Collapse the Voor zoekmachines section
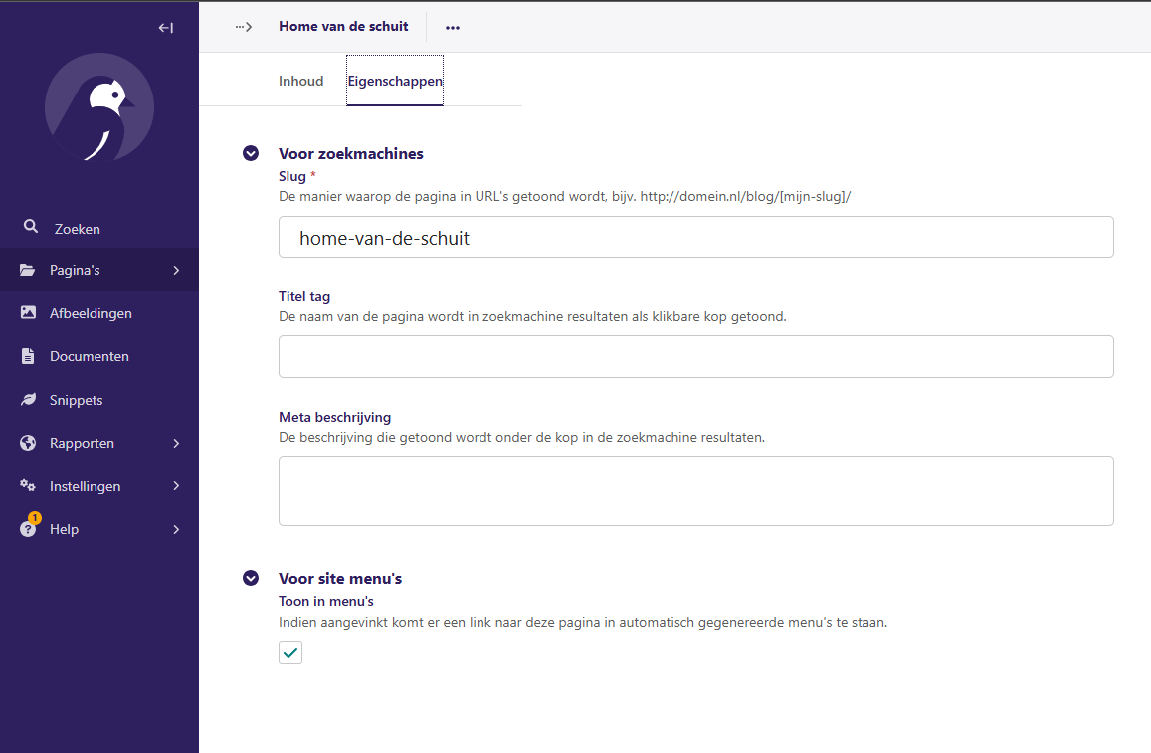1151x753 pixels. pyautogui.click(x=251, y=153)
